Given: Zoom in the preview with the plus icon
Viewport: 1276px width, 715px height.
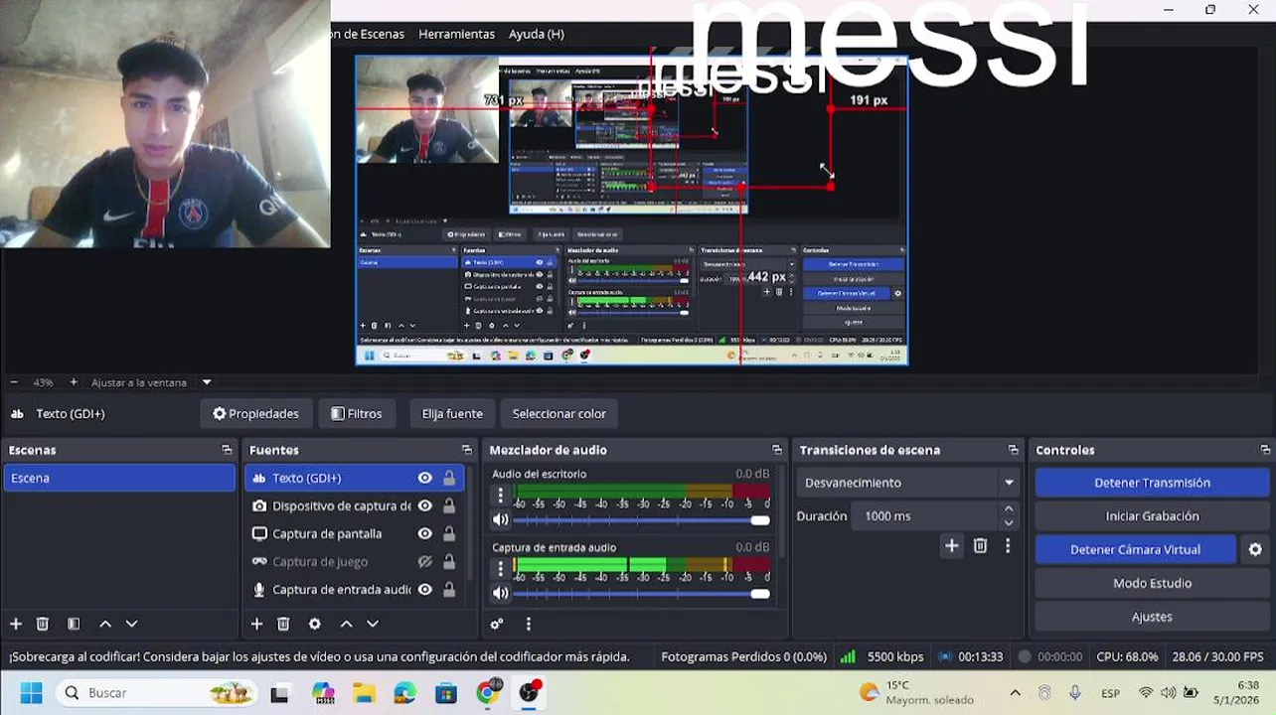Looking at the screenshot, I should tap(74, 382).
